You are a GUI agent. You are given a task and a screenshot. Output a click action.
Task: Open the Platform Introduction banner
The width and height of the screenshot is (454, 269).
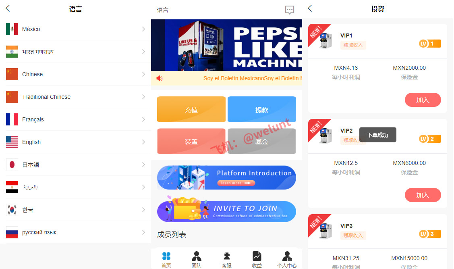click(226, 177)
